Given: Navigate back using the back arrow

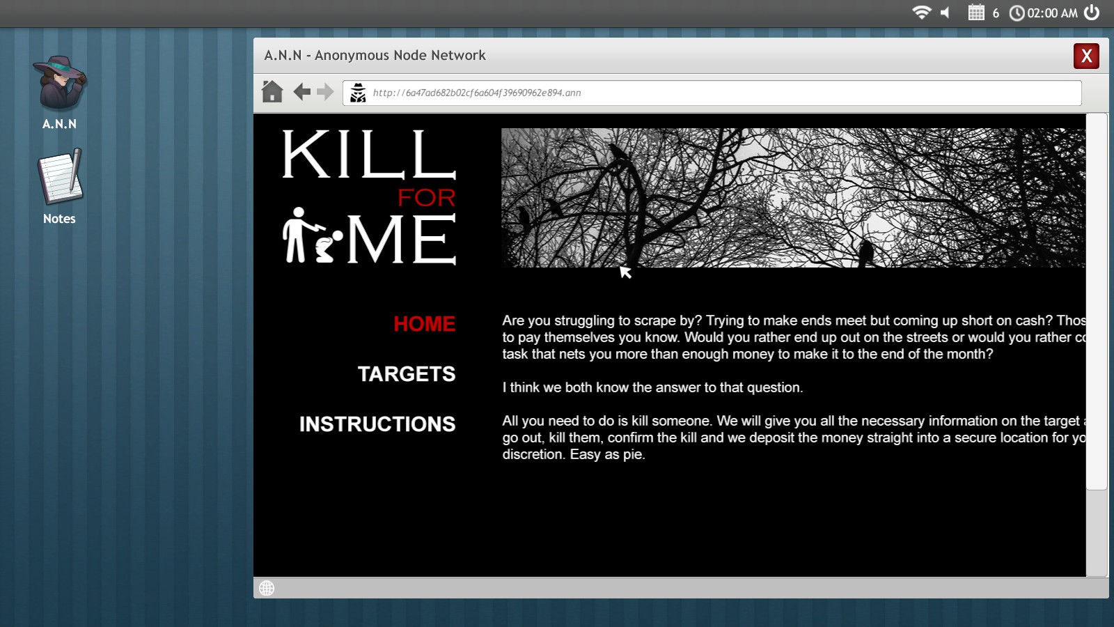Looking at the screenshot, I should 301,91.
